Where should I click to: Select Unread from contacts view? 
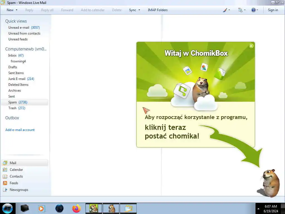pos(24,33)
